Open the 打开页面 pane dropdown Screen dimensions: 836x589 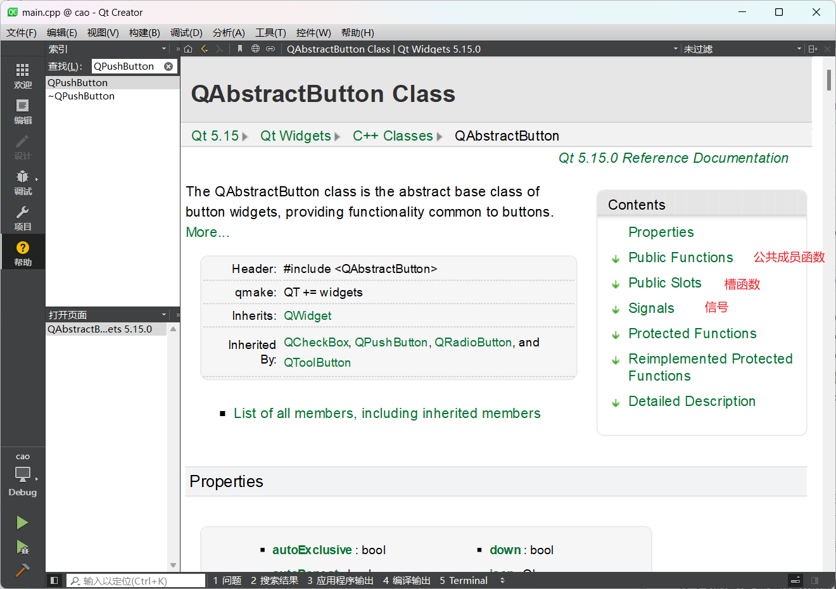pos(164,315)
